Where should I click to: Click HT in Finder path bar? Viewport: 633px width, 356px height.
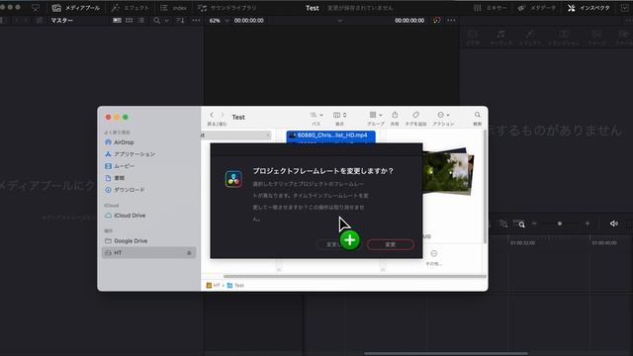[214, 286]
